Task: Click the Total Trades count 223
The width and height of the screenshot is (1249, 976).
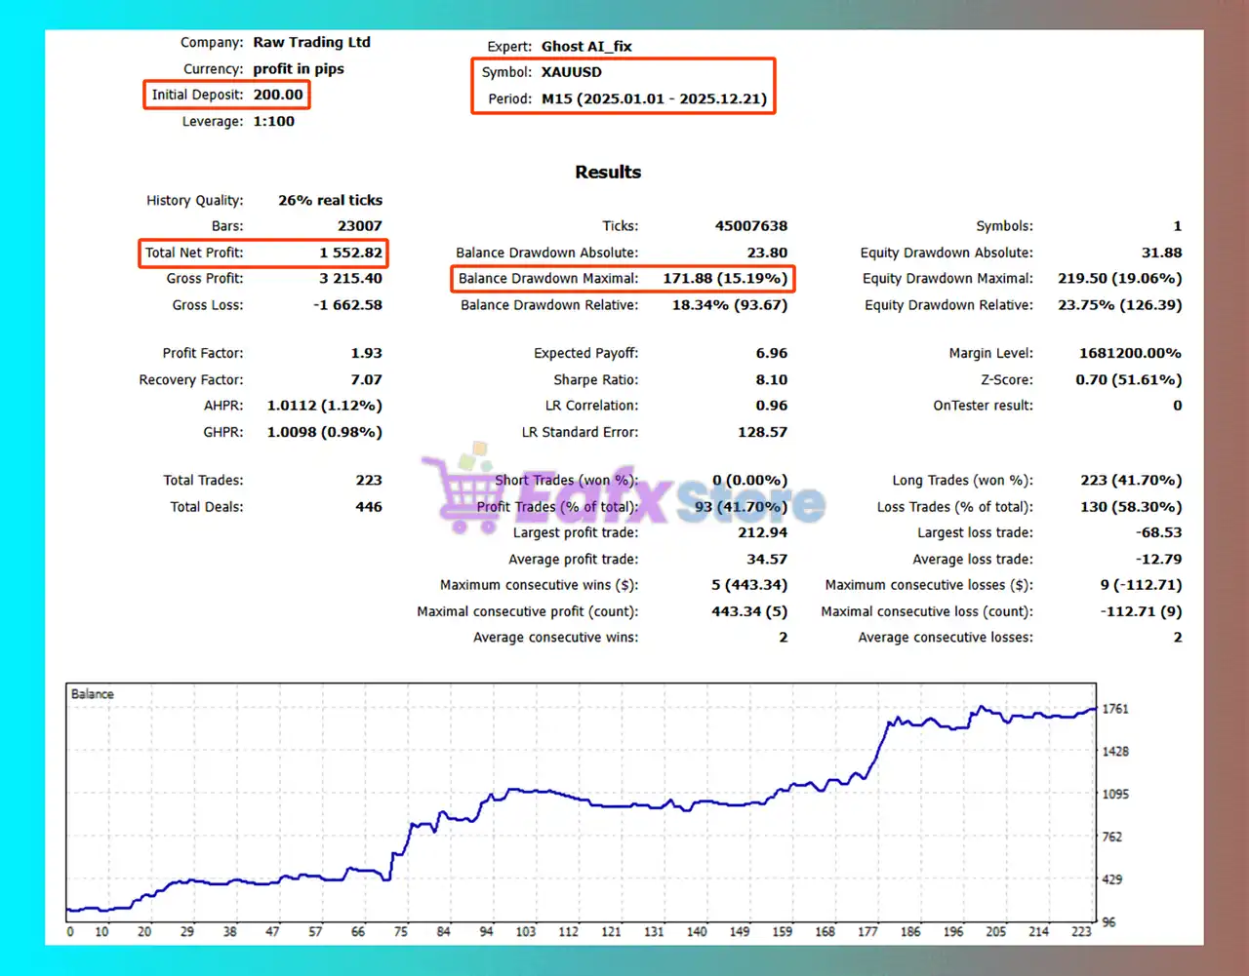Action: tap(369, 480)
